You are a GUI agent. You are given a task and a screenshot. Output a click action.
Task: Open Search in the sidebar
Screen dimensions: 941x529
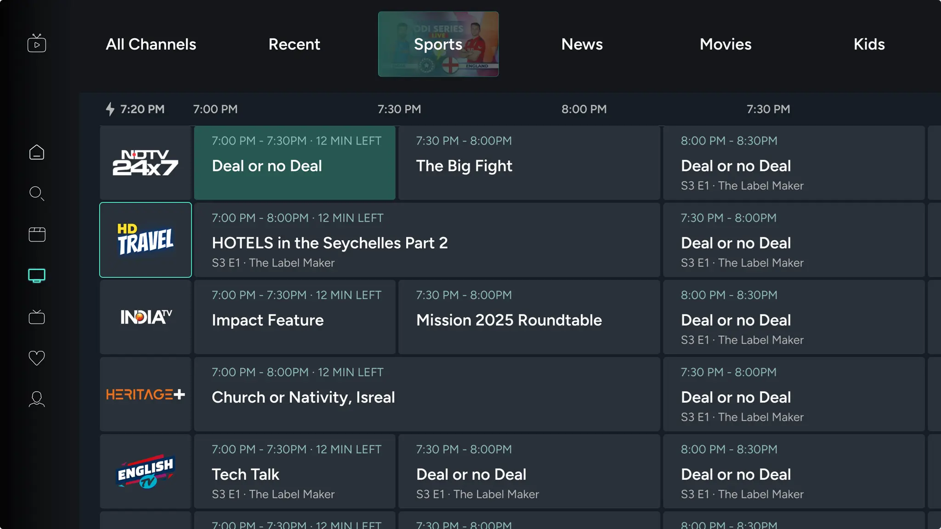tap(37, 193)
